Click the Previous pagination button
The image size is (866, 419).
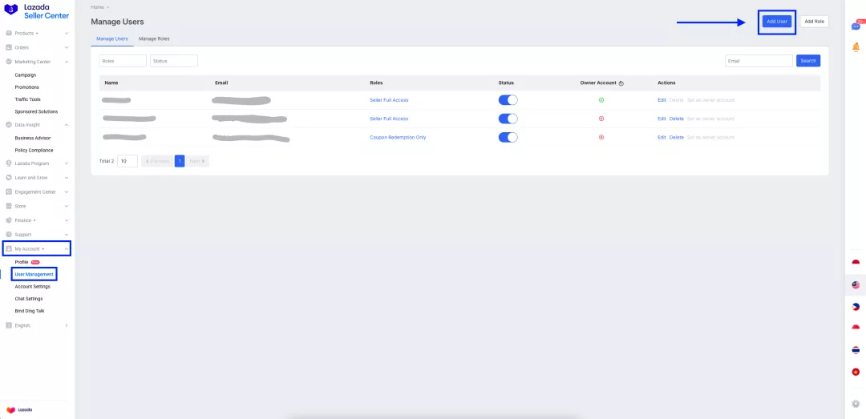[157, 161]
